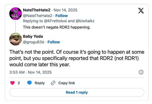Click the Baby Yoda display name
152x104 pixels.
click(33, 37)
